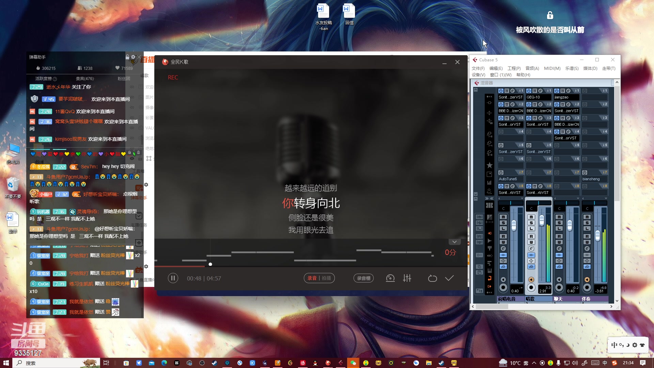Open settings gear in 弹幕助手 window
The image size is (654, 368).
point(133,57)
